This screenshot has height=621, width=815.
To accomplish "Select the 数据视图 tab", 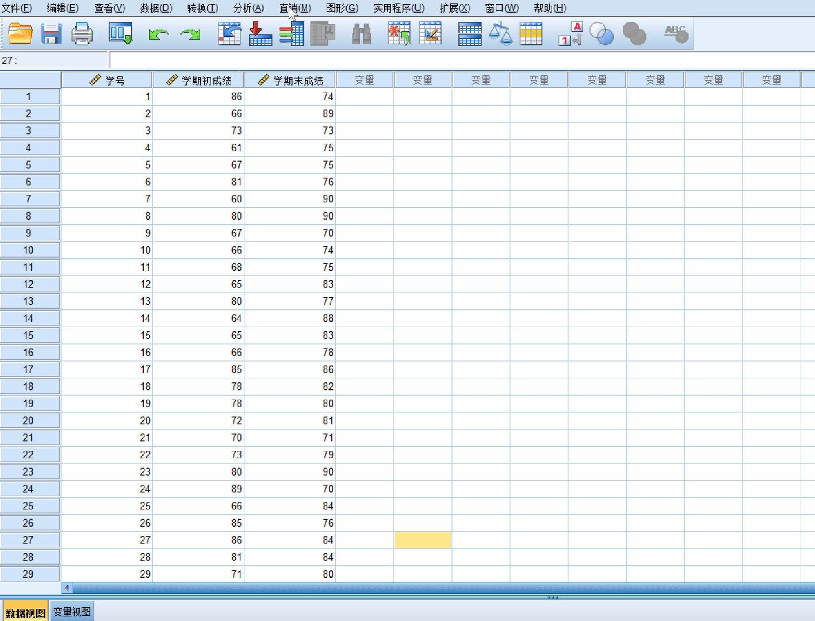I will [x=25, y=612].
